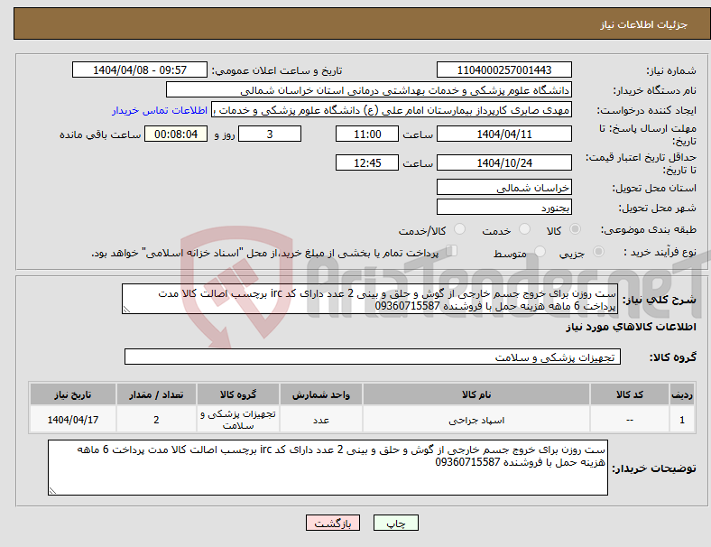Click the تاریخ نیاز column header
Screen dimensions: 711x547
tap(73, 394)
